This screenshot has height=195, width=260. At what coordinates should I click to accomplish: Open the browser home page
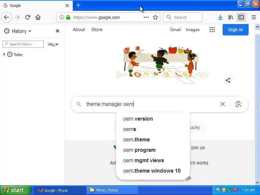pos(38,17)
